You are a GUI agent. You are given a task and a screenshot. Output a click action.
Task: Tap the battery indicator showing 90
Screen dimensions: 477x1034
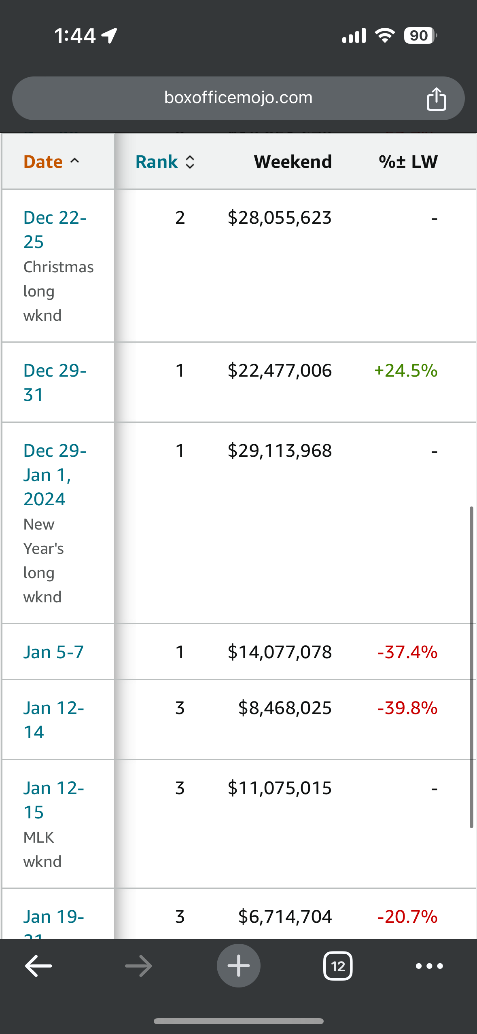click(x=420, y=36)
